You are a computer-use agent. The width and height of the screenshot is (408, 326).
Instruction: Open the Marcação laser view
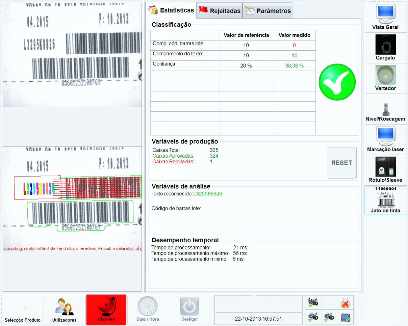(x=385, y=139)
